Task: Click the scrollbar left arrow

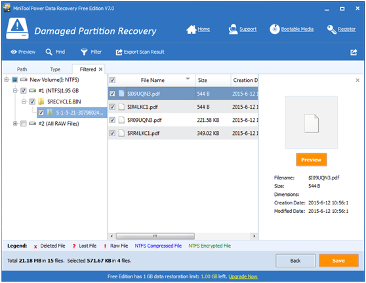Action: (x=112, y=236)
